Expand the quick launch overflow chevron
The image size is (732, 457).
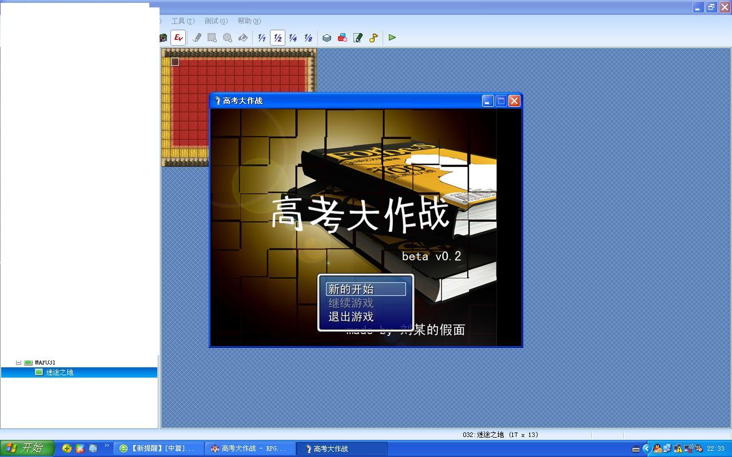pyautogui.click(x=106, y=446)
